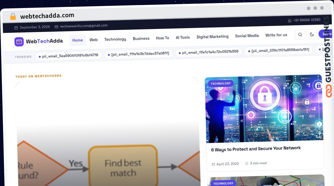Click the calendar icon beside April 23, 2022
The image size is (334, 186).
point(213,164)
